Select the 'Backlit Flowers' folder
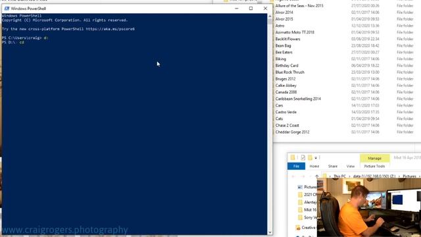Screen dimensions: 421x237 [x=287, y=39]
